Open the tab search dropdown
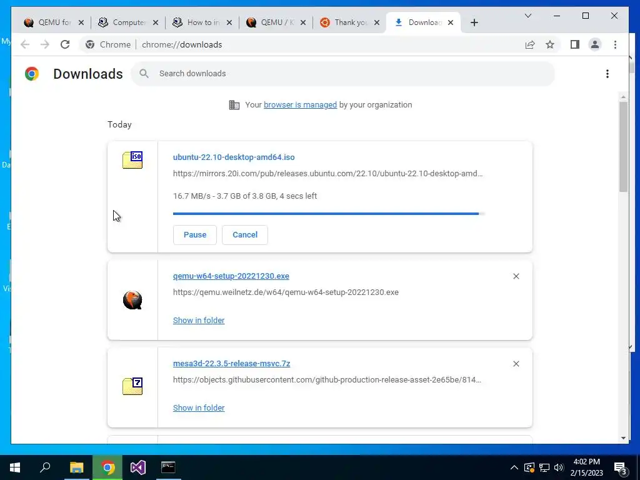The image size is (640, 480). pyautogui.click(x=527, y=16)
